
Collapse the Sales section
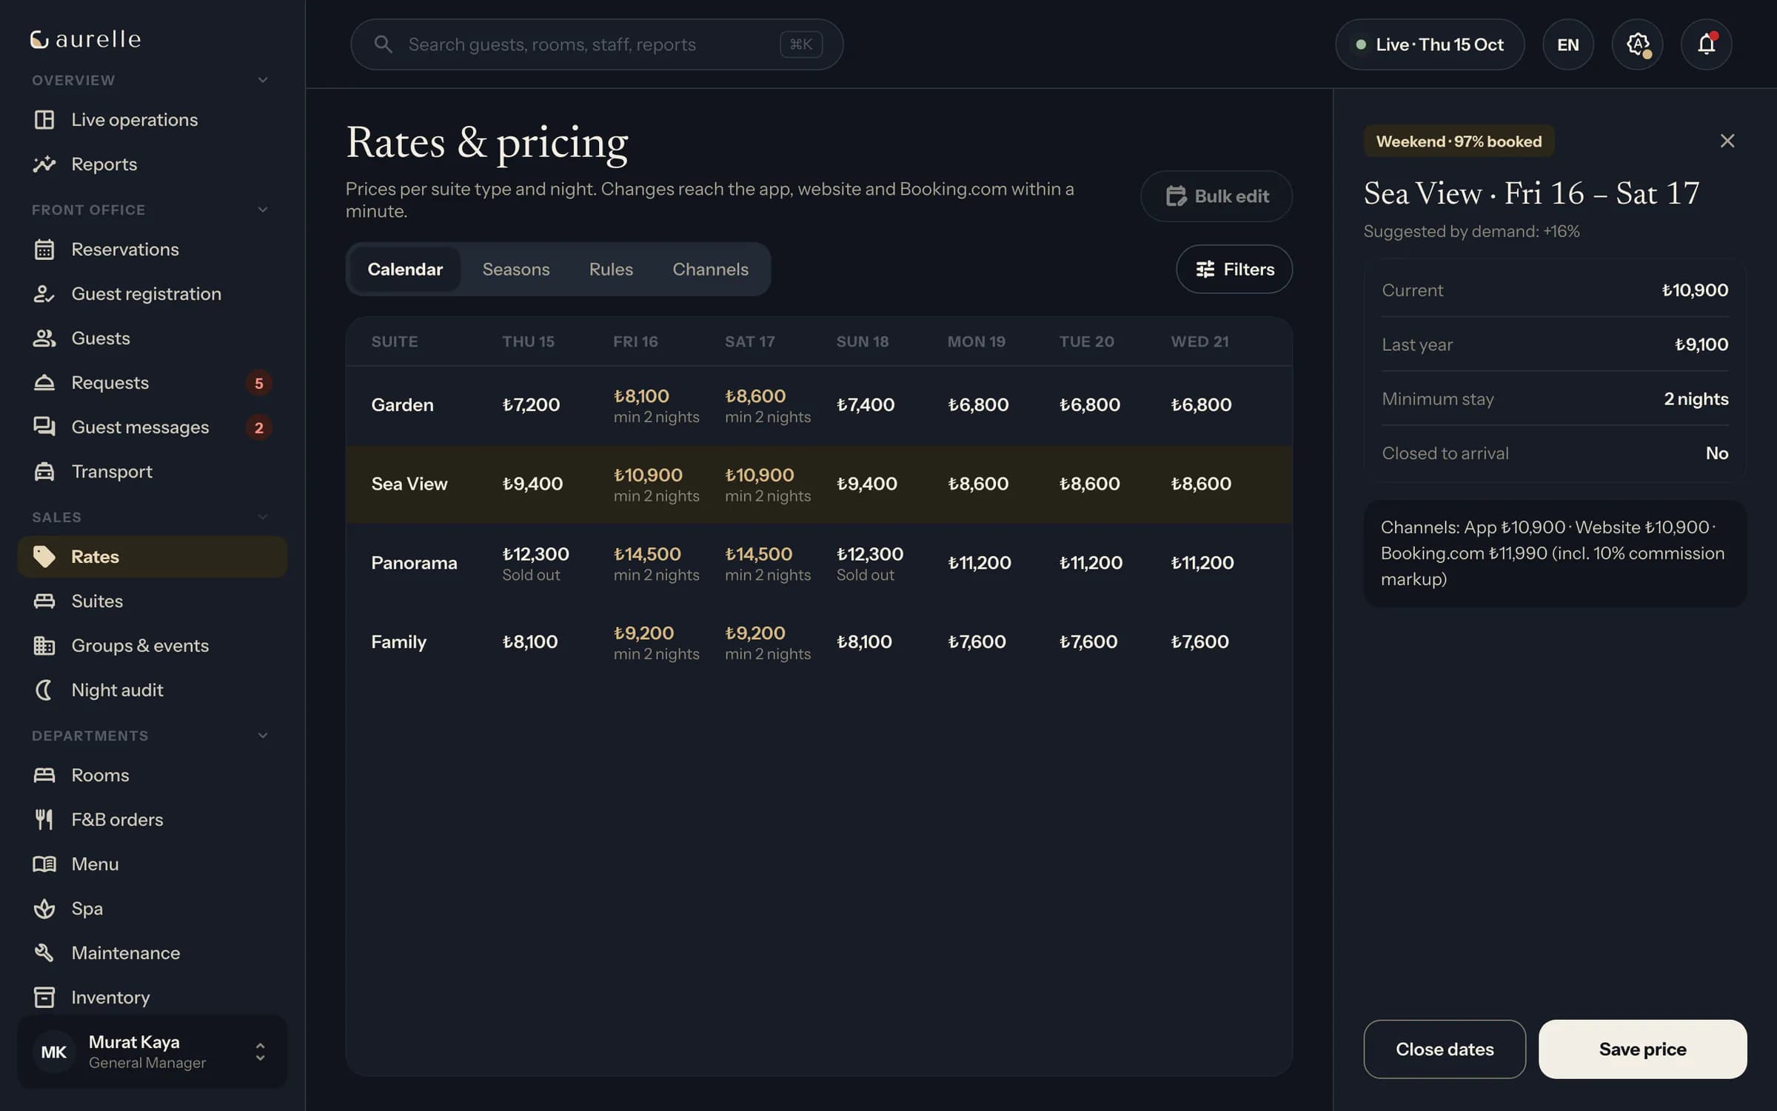point(262,517)
